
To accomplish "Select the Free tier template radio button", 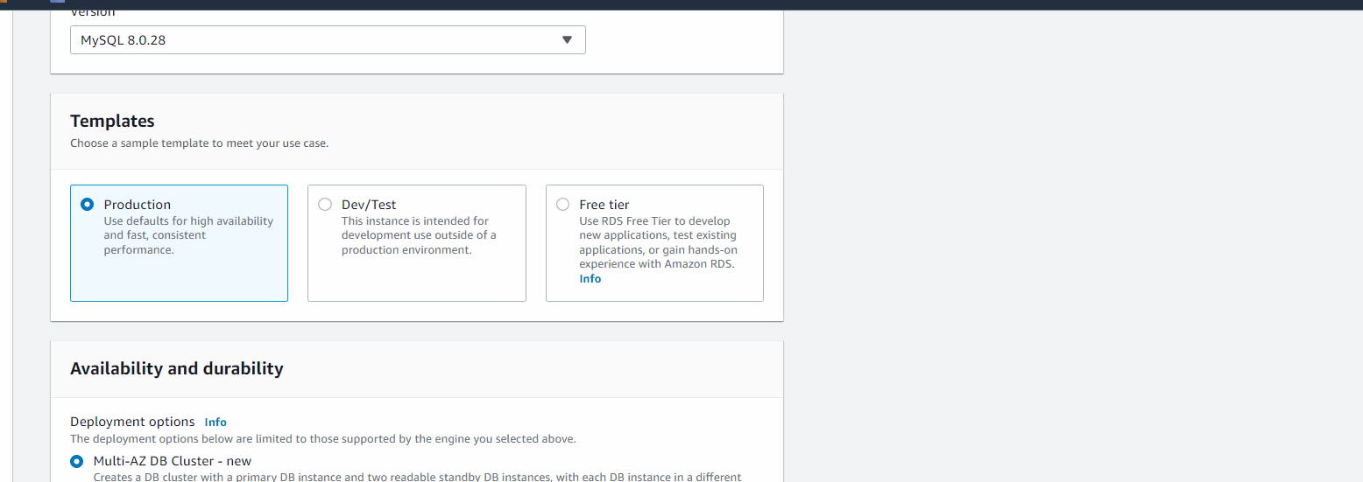I will (x=562, y=205).
